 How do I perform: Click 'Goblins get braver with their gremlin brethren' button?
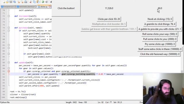[x=109, y=29]
